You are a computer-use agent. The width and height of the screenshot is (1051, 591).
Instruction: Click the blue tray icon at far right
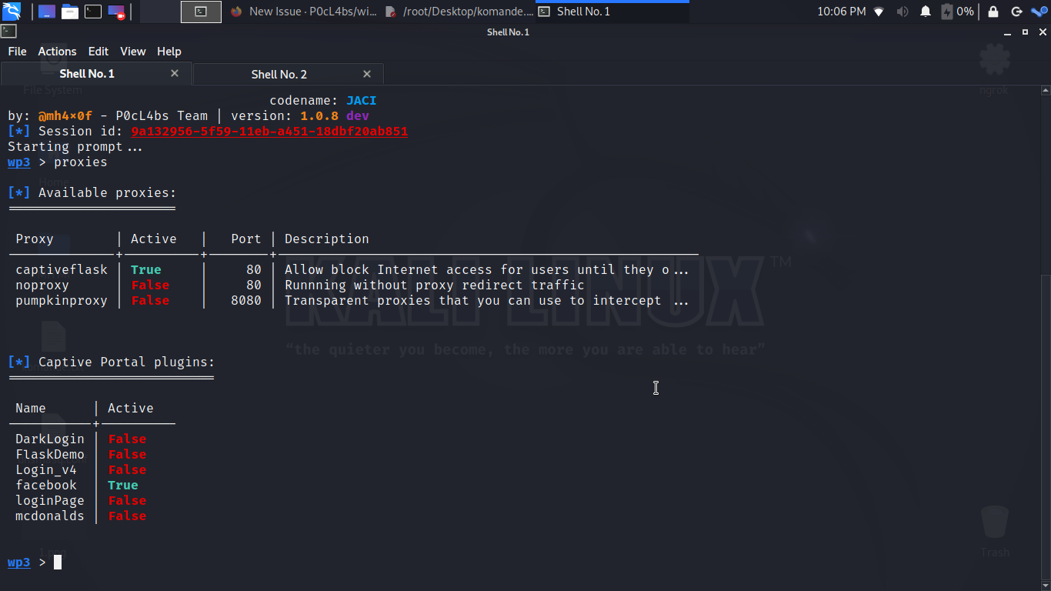pyautogui.click(x=1040, y=12)
